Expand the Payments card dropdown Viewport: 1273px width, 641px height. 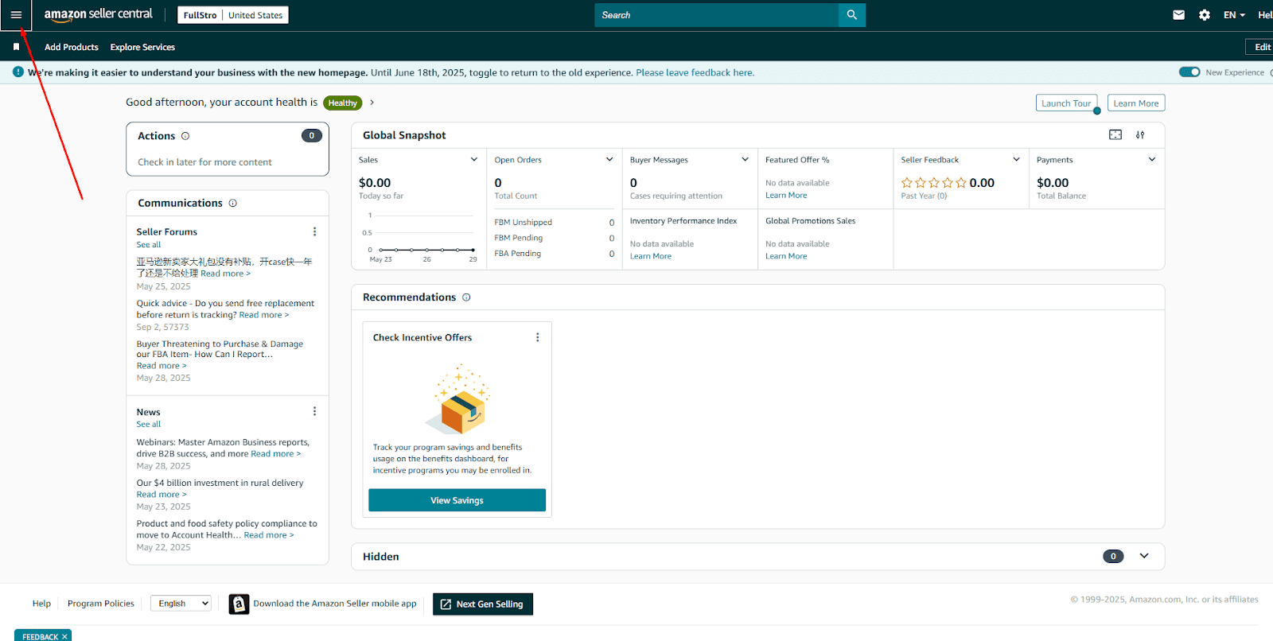click(1151, 160)
